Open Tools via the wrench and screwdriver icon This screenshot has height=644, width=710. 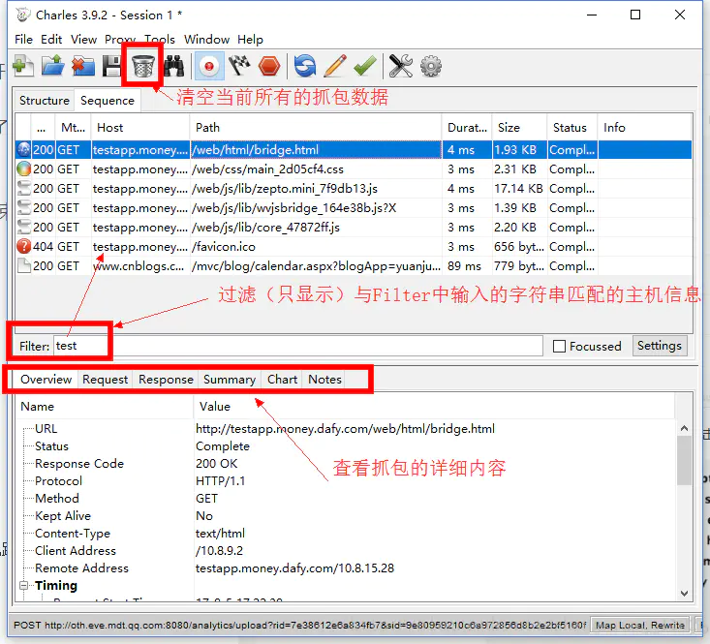401,66
